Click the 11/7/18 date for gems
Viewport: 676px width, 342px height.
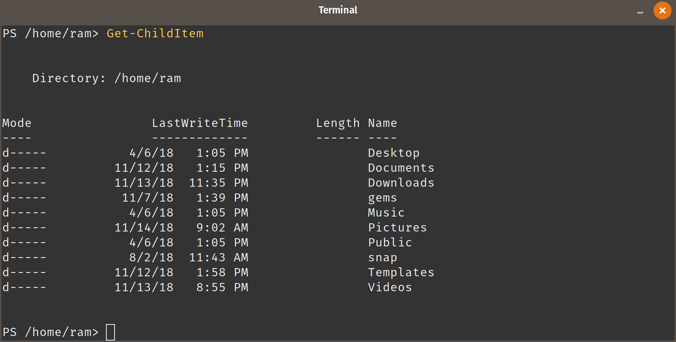[x=148, y=198]
